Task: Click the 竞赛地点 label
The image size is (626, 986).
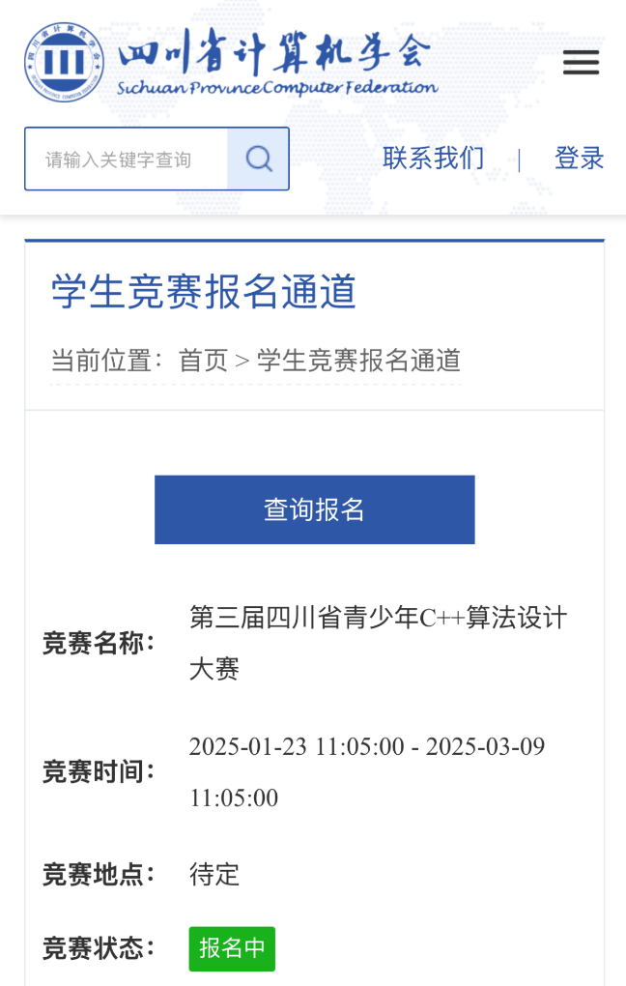Action: [99, 875]
